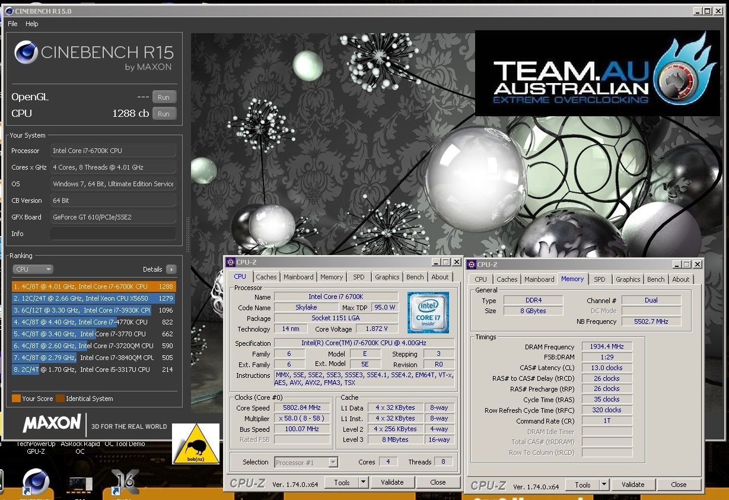
Task: Select ranking entry Intel Core i7-6700K 1288
Action: [94, 286]
